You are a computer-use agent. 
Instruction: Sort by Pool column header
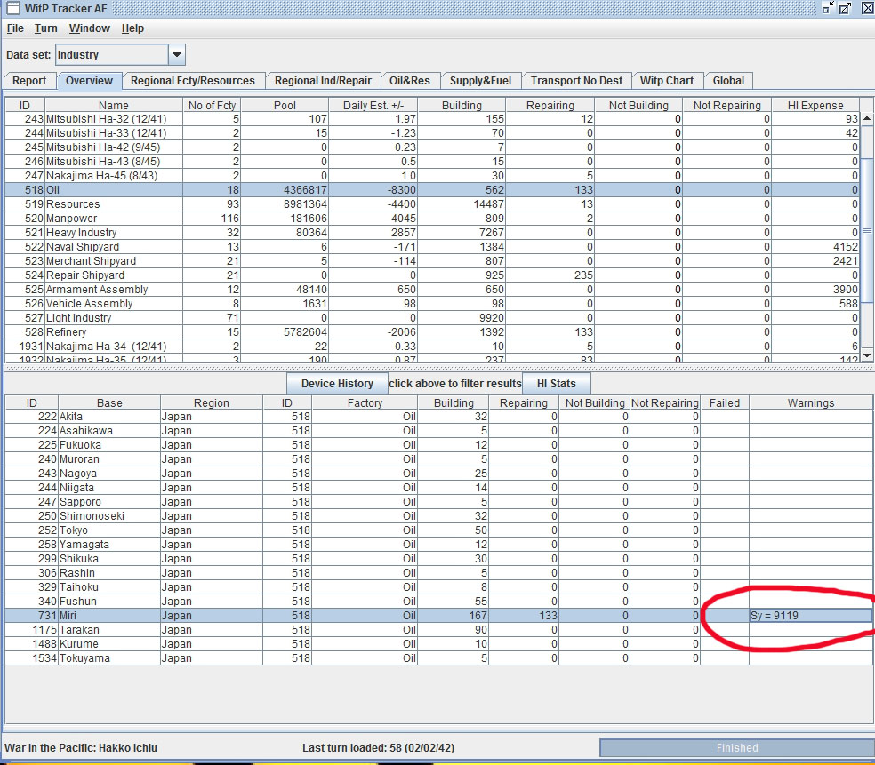tap(285, 105)
